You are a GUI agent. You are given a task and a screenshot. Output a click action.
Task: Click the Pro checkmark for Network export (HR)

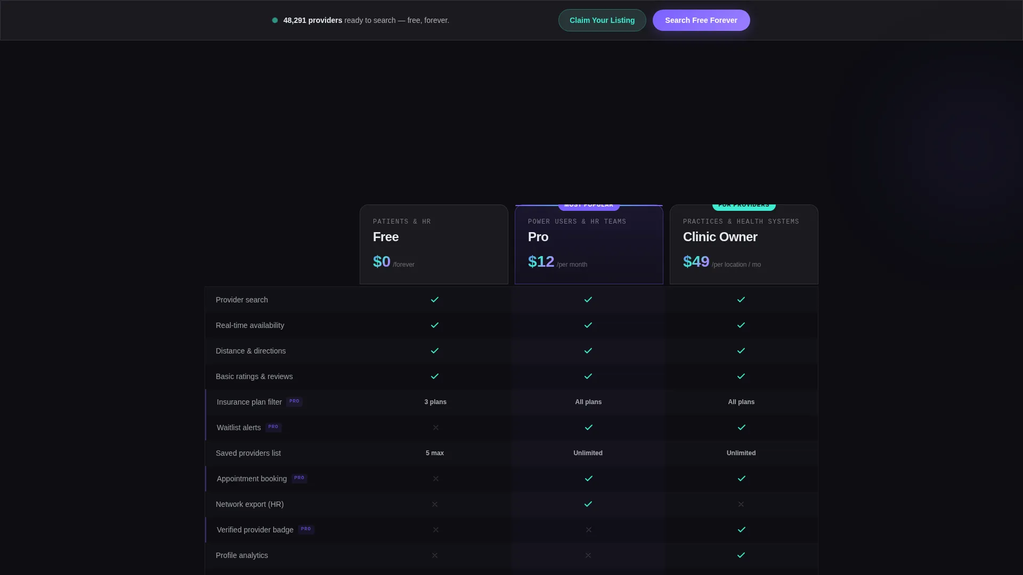tap(588, 504)
